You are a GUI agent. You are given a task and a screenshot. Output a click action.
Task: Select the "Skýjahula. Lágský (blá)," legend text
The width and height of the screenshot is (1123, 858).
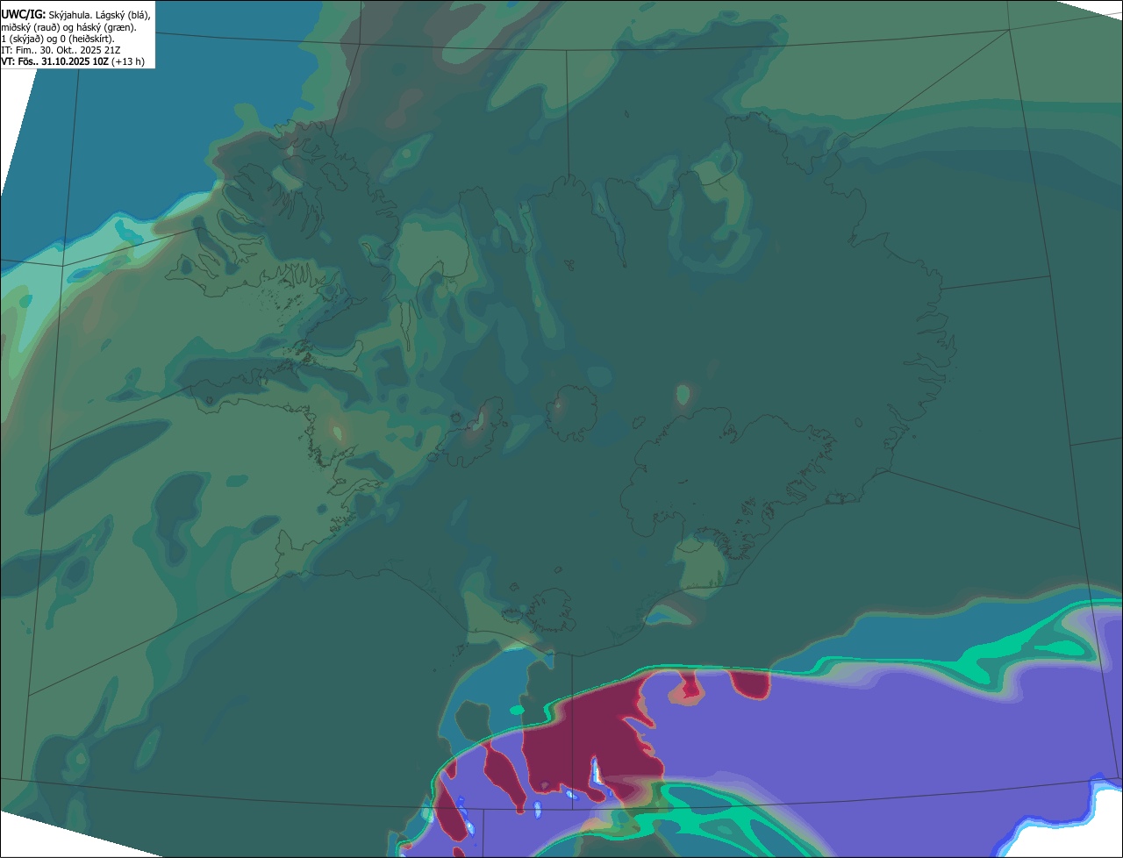pos(99,16)
